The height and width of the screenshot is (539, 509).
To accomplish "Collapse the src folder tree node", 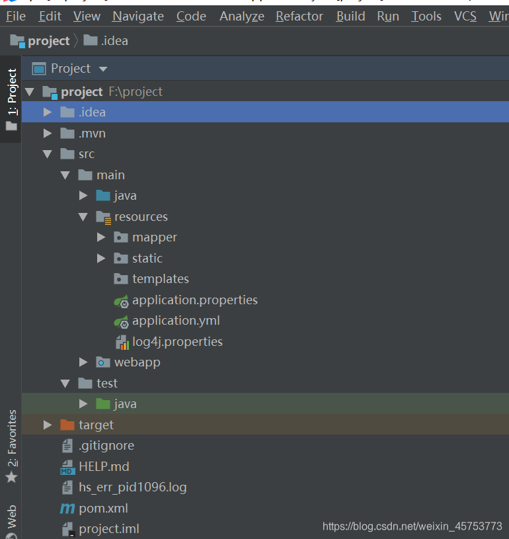I will click(x=48, y=154).
